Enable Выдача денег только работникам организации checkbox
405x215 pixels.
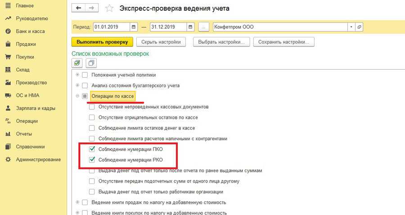coord(92,192)
